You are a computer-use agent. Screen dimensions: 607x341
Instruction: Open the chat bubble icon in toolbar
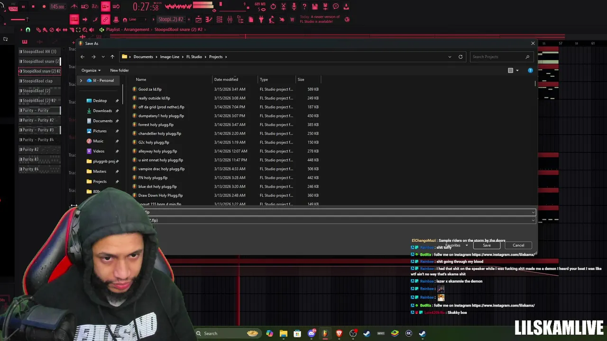pyautogui.click(x=336, y=7)
